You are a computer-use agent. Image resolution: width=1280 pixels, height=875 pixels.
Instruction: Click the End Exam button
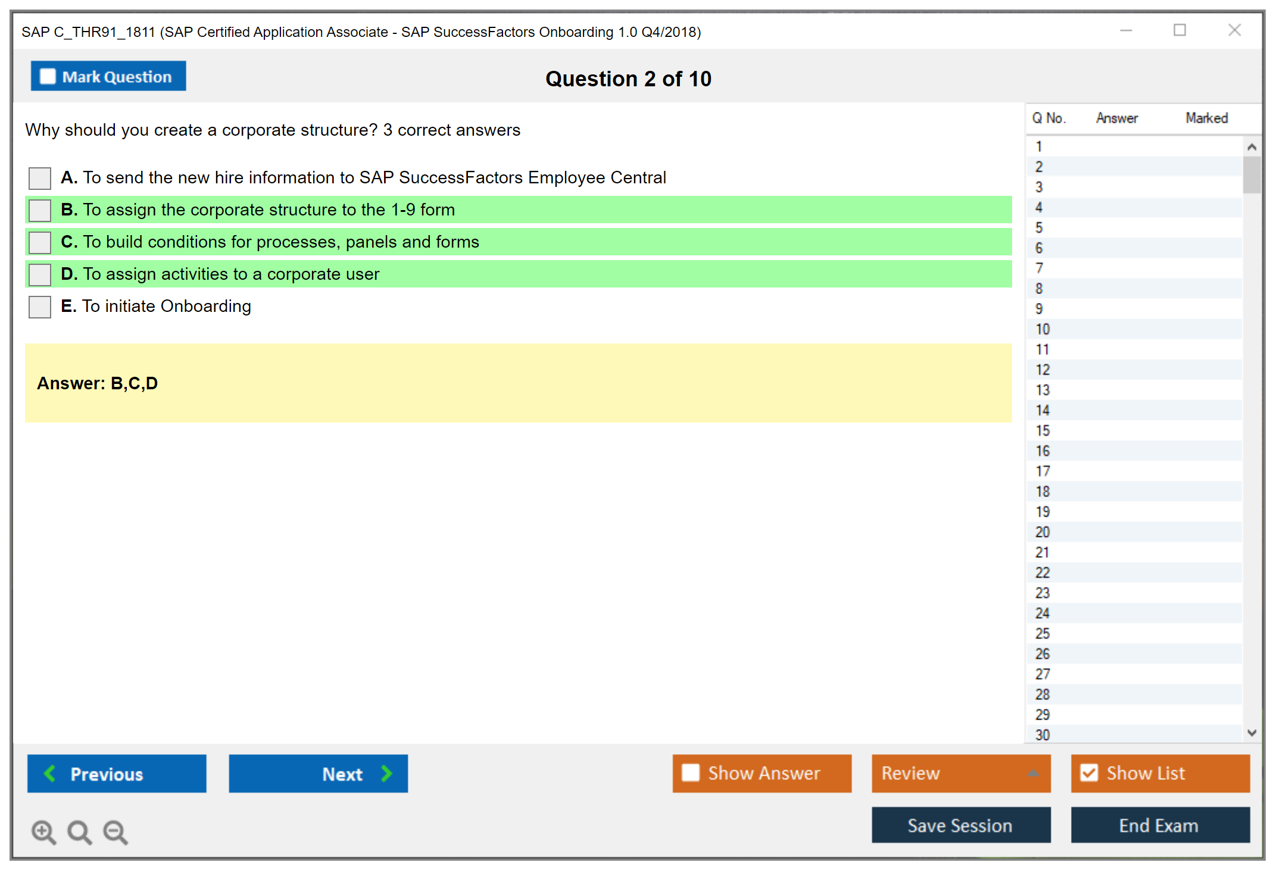(x=1159, y=825)
